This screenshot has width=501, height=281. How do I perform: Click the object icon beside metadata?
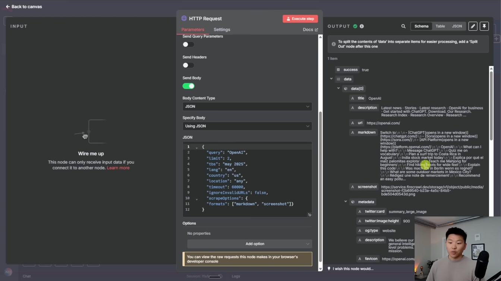tap(353, 202)
